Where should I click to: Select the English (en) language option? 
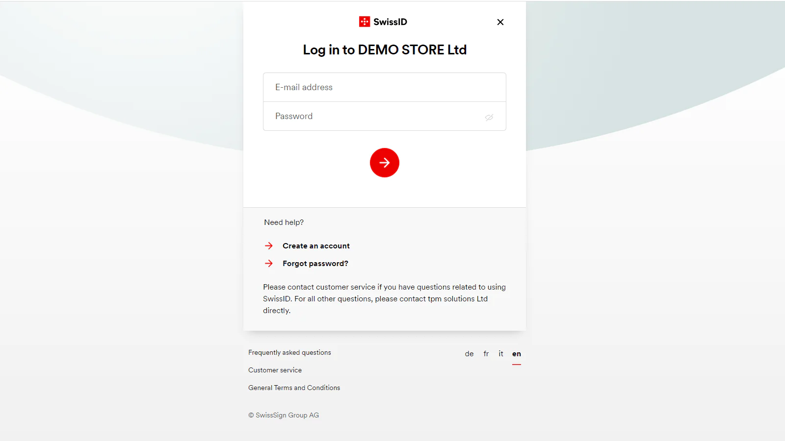point(517,354)
